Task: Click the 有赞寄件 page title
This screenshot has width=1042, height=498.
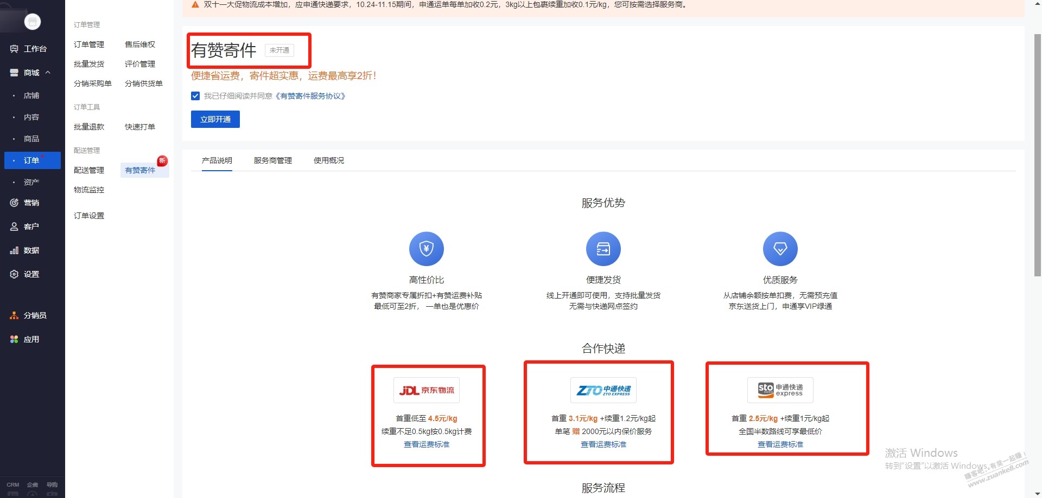Action: pos(224,50)
